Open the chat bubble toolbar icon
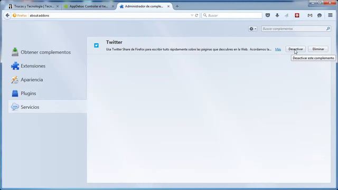Screen dimensions: 338x190 (x=320, y=15)
